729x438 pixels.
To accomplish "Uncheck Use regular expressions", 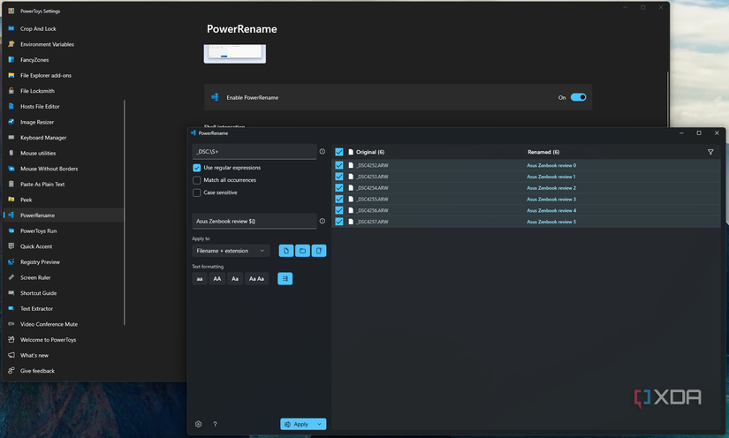I will [x=197, y=168].
